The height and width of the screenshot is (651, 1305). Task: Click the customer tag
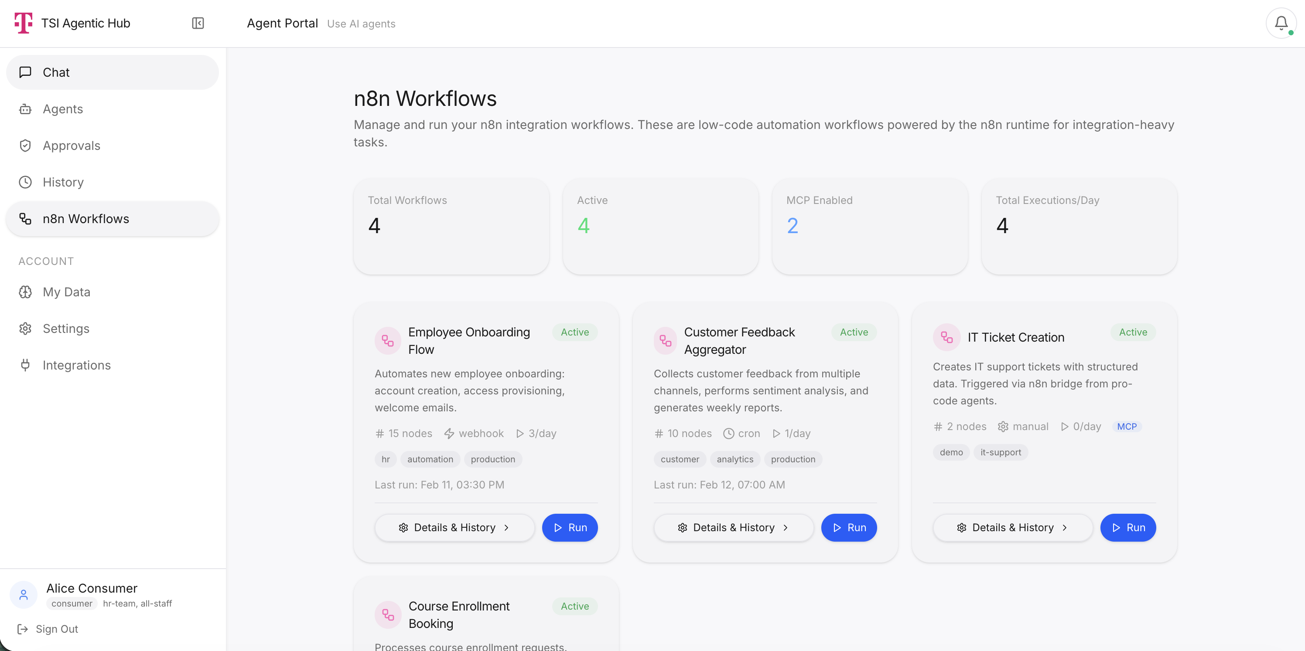pos(680,459)
